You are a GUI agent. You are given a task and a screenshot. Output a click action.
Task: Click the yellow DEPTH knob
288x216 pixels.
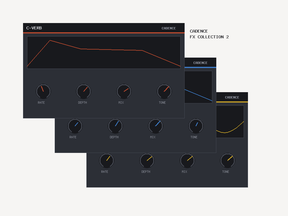pyautogui.click(x=147, y=160)
